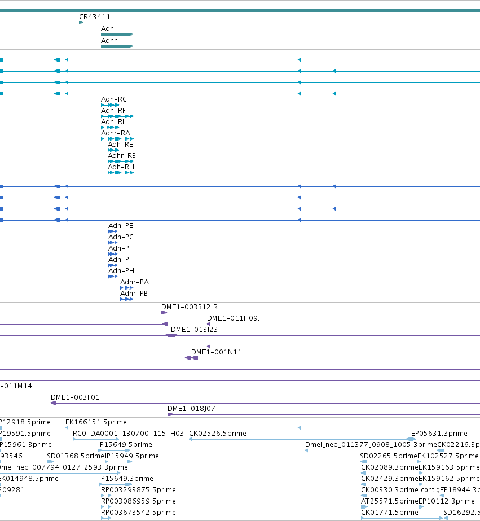
Task: Select the CK02216.3p EST label
Action: 459,445
